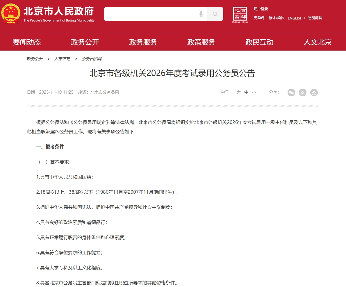This screenshot has width=346, height=287.
Task: Share to Qzone star icon
Action: point(314,92)
